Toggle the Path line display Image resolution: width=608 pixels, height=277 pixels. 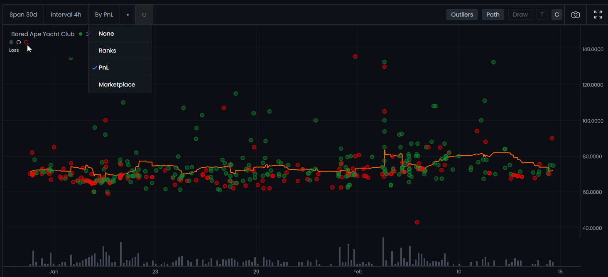(x=493, y=14)
